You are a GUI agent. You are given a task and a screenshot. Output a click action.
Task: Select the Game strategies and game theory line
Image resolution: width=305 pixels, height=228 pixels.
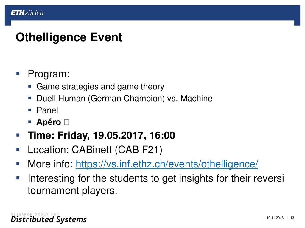pos(100,87)
